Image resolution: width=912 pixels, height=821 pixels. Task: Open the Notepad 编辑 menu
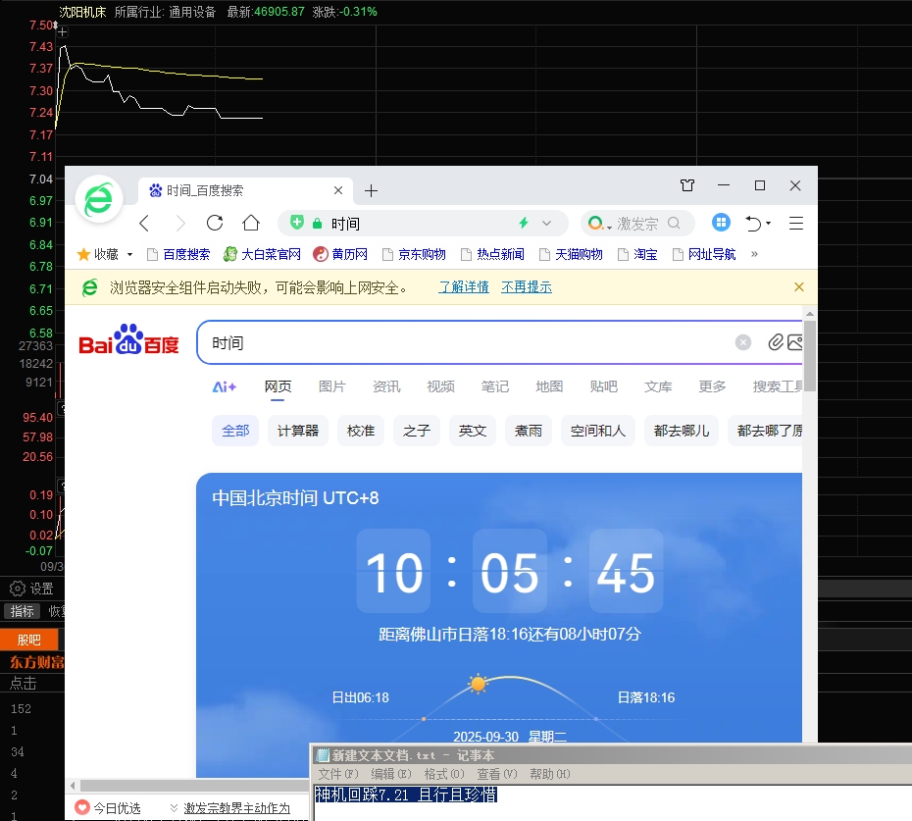pos(391,774)
